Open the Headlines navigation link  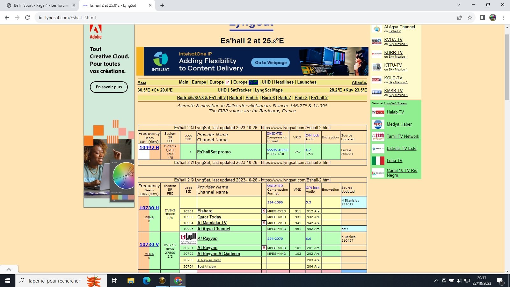284,82
